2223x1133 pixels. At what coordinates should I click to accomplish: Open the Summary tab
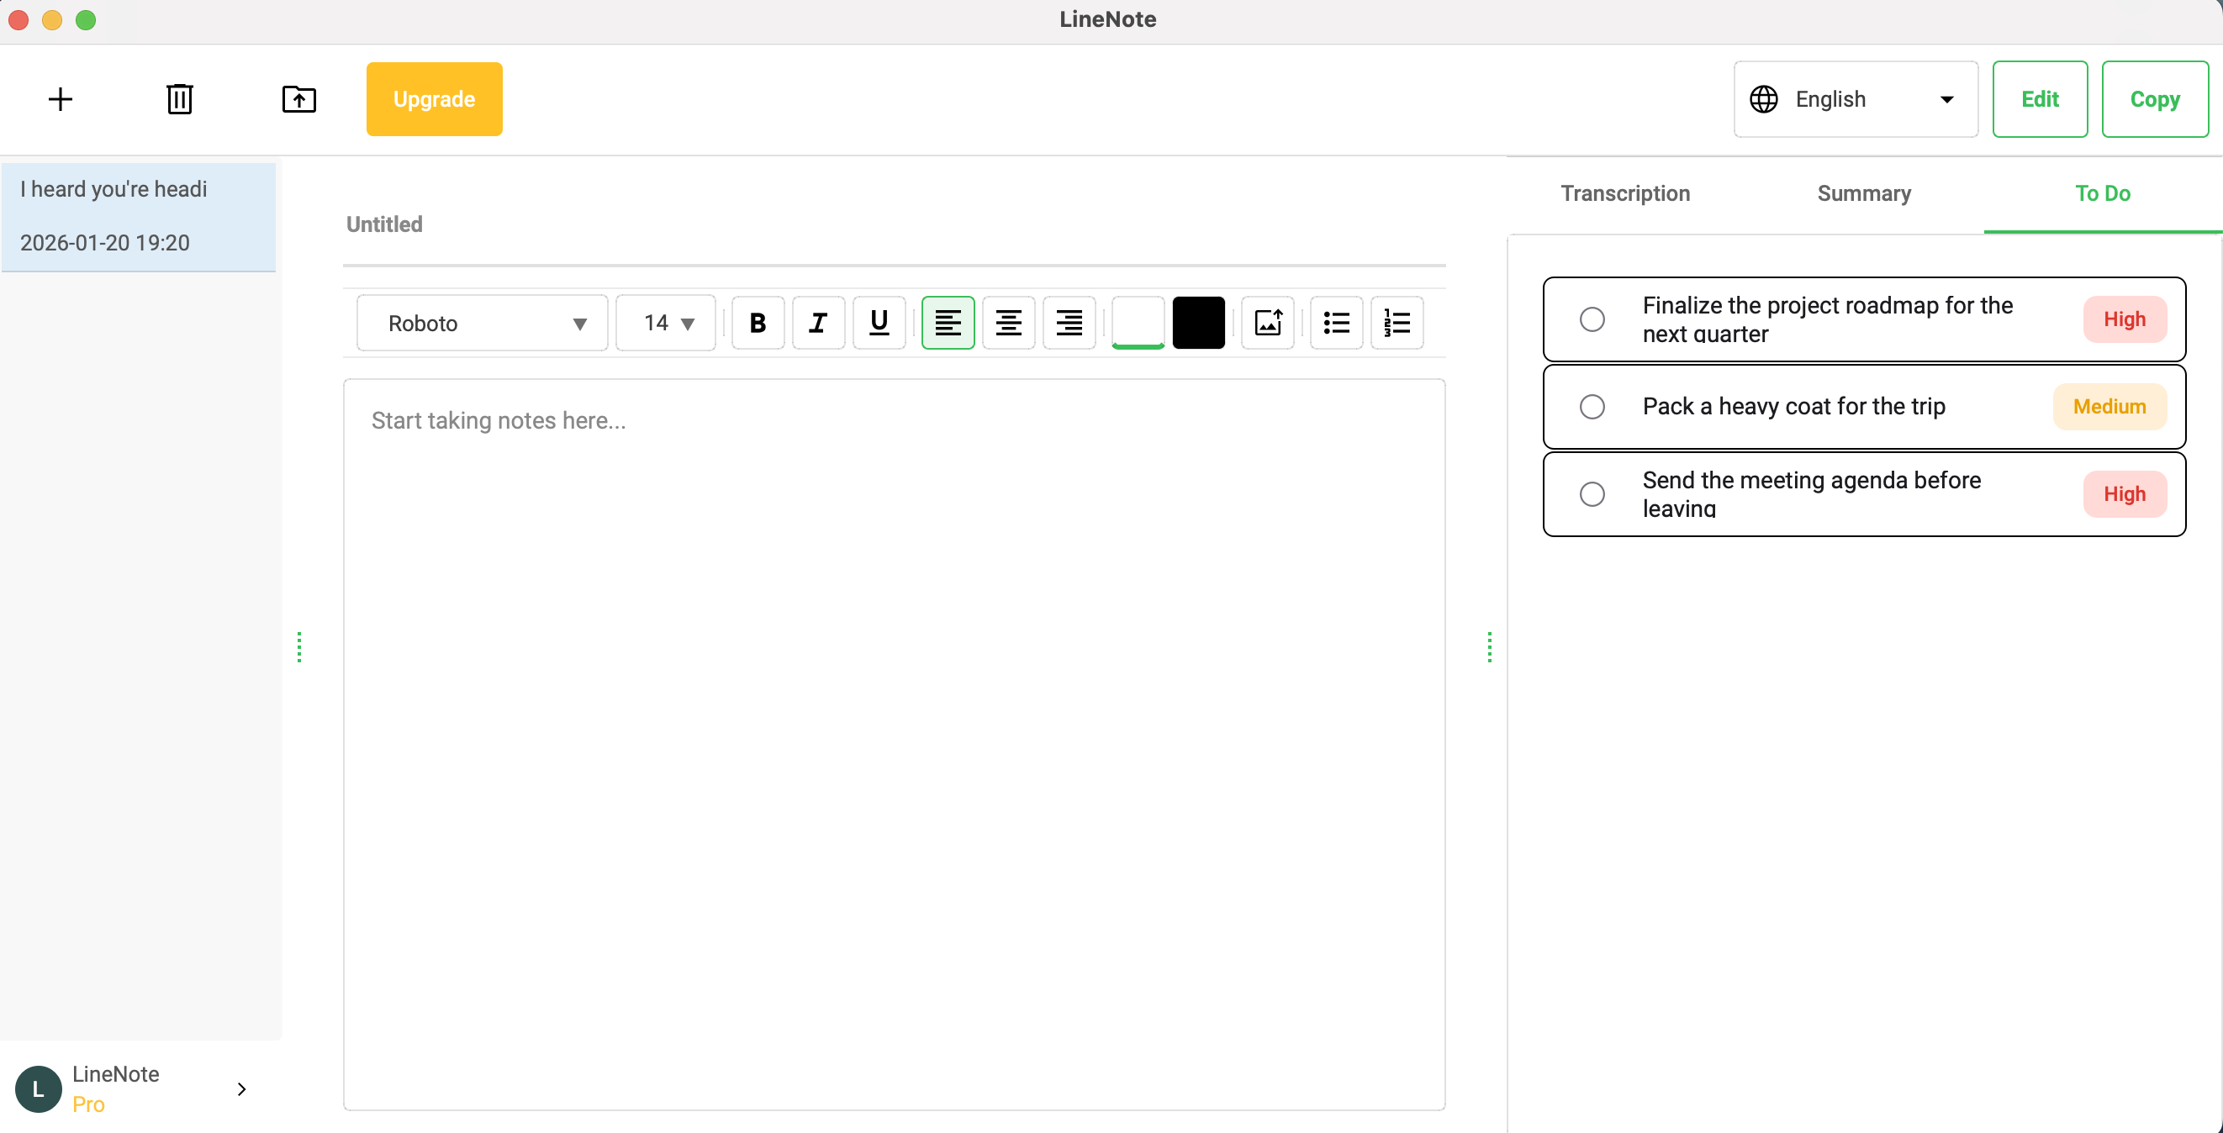1864,193
